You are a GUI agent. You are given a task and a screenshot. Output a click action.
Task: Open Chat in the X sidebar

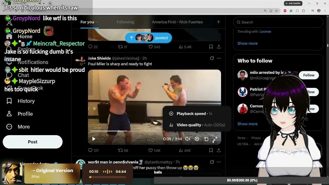pyautogui.click(x=18, y=75)
